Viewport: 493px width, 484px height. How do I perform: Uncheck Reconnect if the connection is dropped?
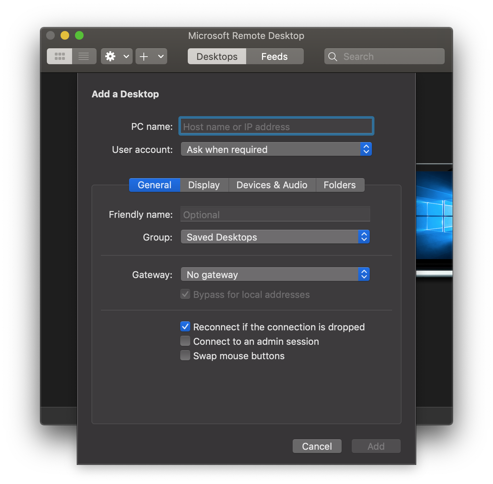click(x=185, y=327)
